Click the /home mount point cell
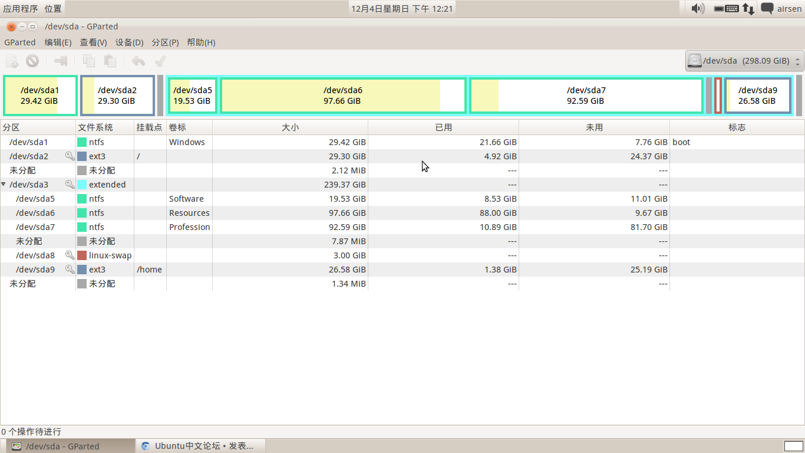 (x=149, y=270)
